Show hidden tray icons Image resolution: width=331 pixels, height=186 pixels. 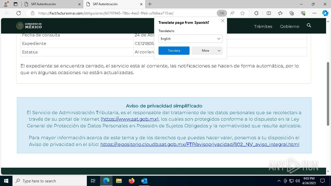click(279, 181)
